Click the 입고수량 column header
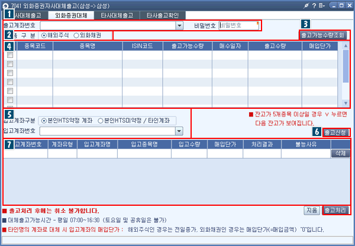The image size is (355, 246). pyautogui.click(x=189, y=144)
